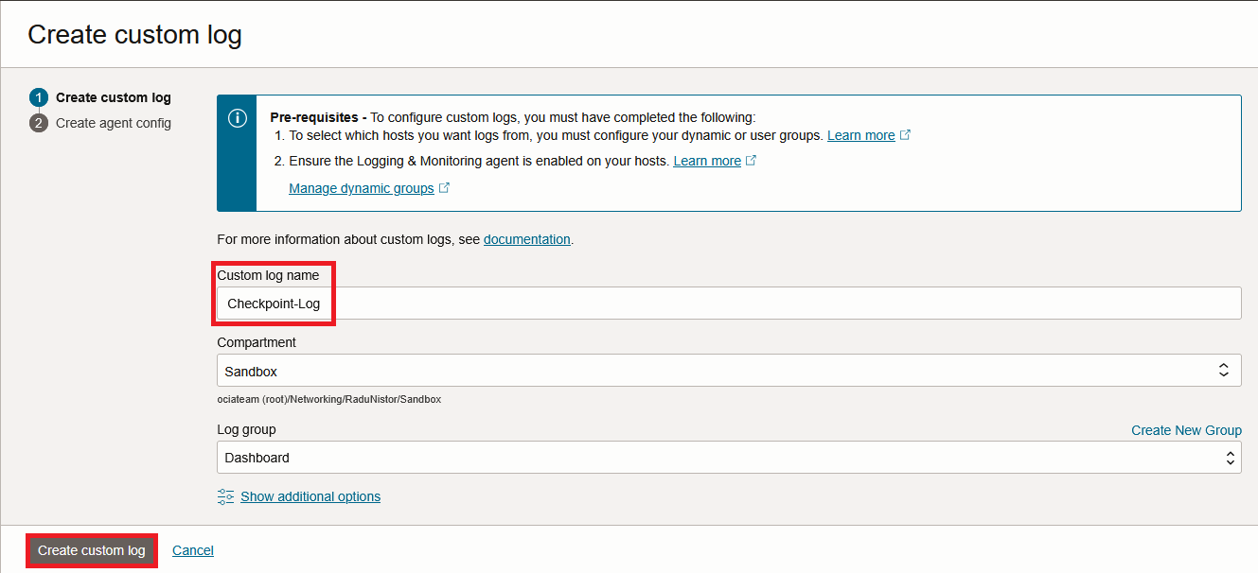
Task: Click the Create New Group link
Action: [1186, 430]
